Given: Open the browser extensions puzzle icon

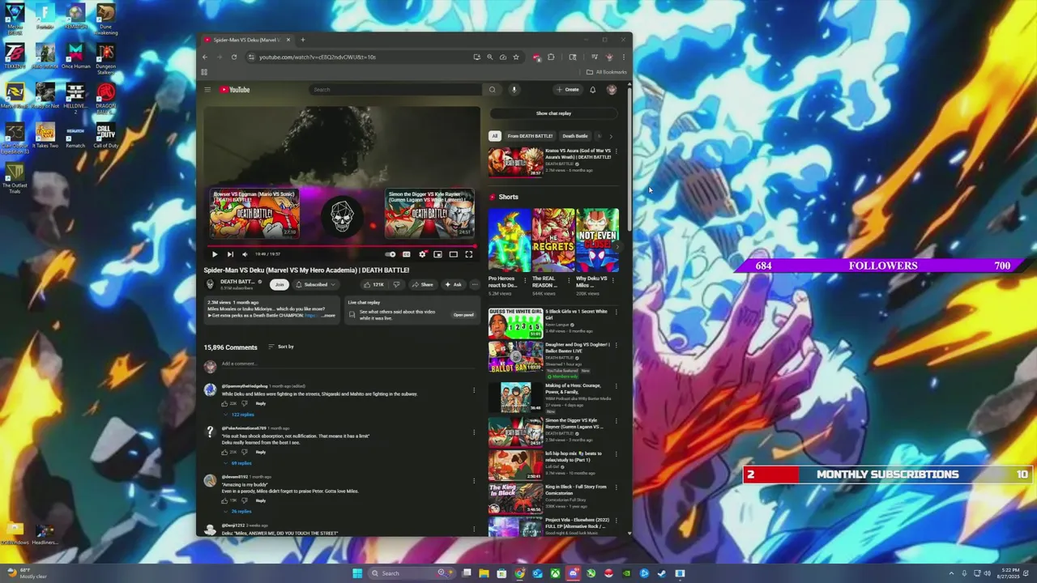Looking at the screenshot, I should (x=551, y=57).
